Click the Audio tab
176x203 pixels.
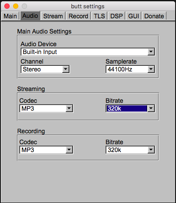[x=30, y=16]
